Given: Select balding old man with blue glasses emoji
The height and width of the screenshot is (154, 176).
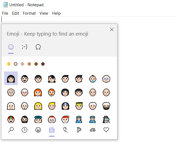Looking at the screenshot, I should [x=11, y=92].
